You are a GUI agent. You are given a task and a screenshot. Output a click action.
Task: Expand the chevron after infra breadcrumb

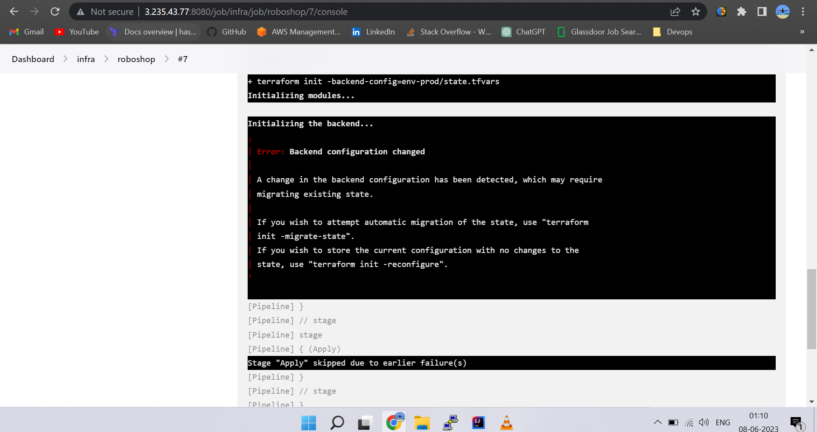106,59
